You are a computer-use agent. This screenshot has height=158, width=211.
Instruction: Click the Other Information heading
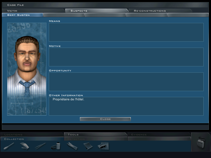[x=66, y=95]
